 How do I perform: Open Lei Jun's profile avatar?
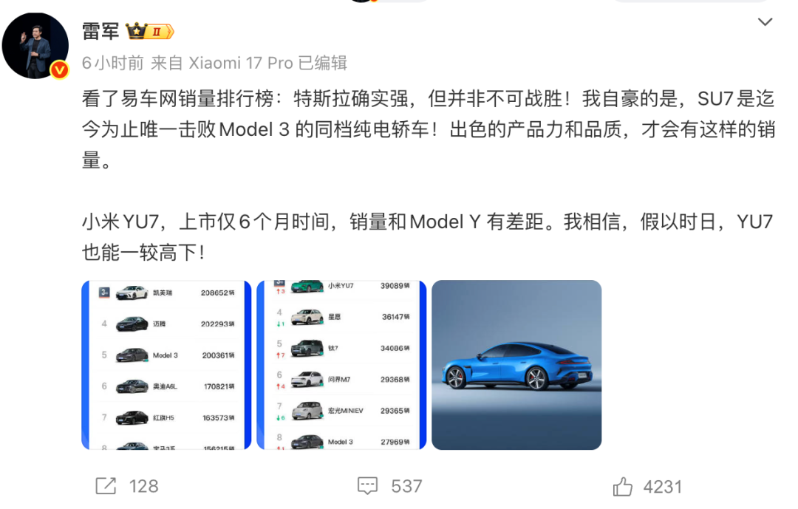tap(35, 46)
